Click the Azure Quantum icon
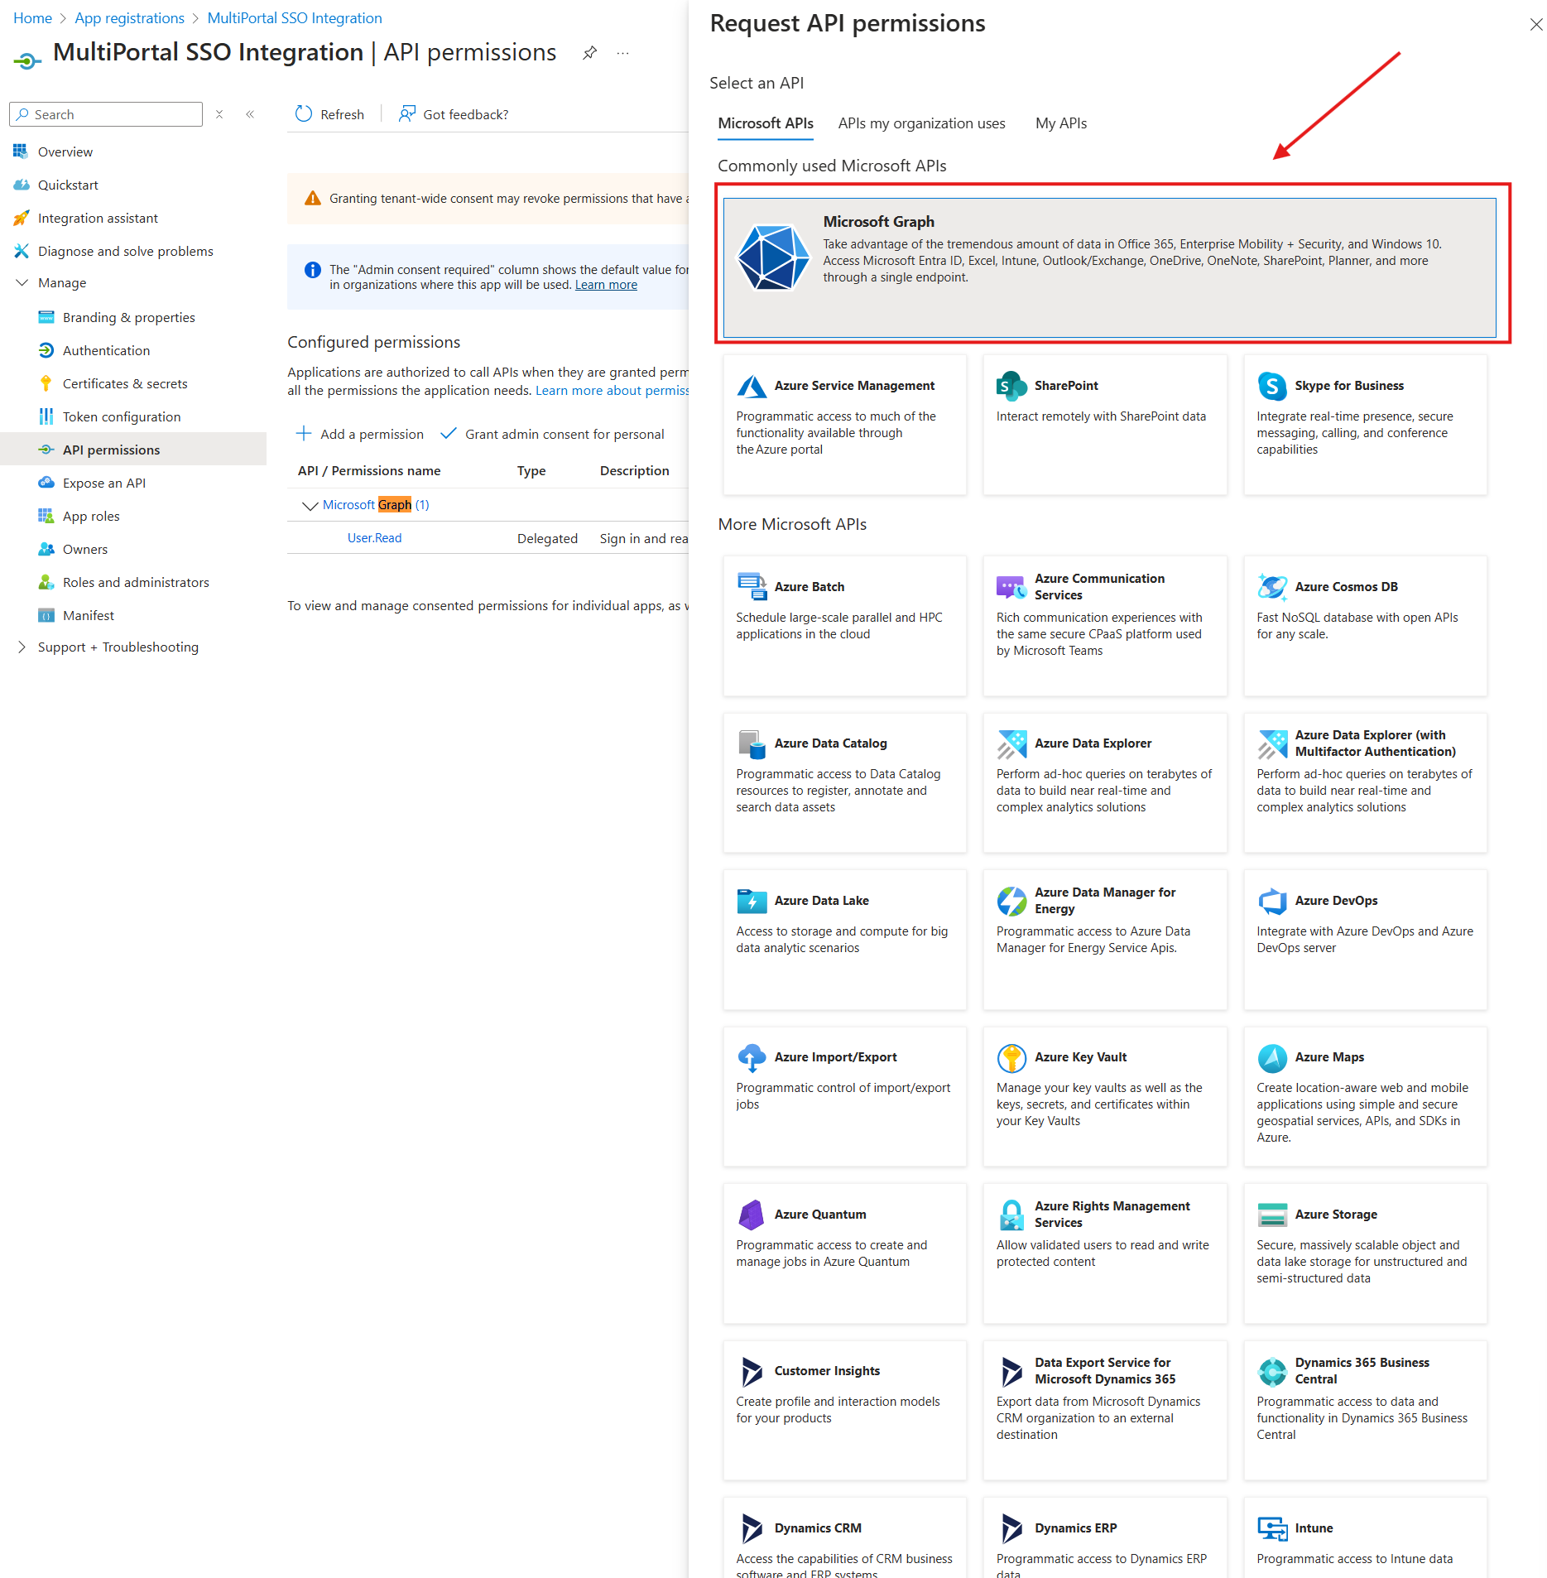The image size is (1547, 1578). coord(752,1215)
